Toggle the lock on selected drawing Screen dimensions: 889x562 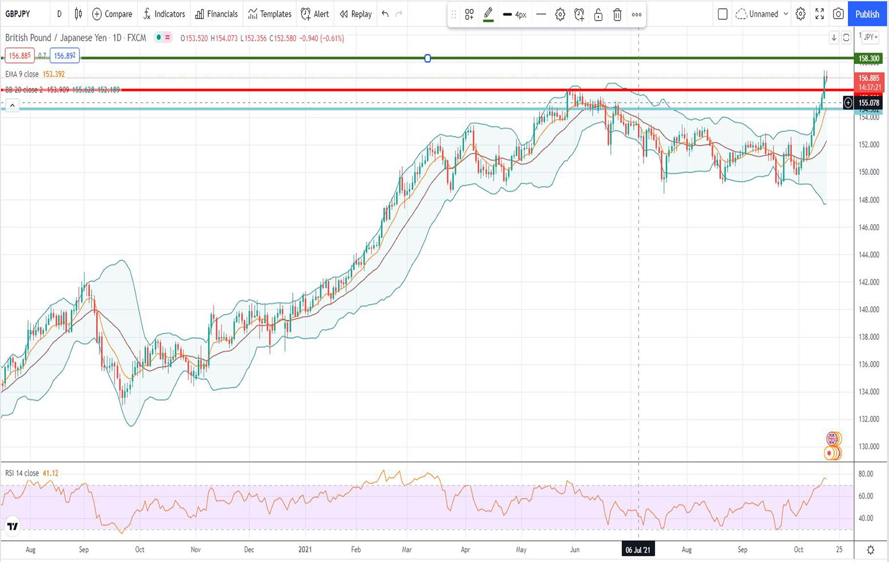coord(598,15)
